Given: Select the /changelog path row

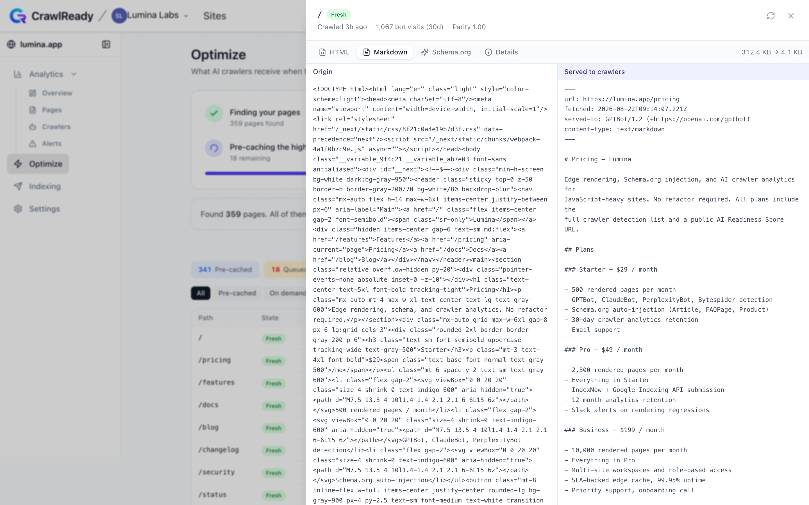Looking at the screenshot, I should [249, 450].
